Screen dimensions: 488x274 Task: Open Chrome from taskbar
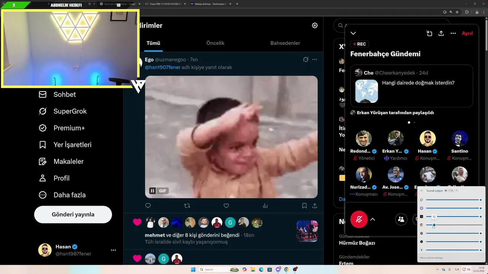point(286,269)
